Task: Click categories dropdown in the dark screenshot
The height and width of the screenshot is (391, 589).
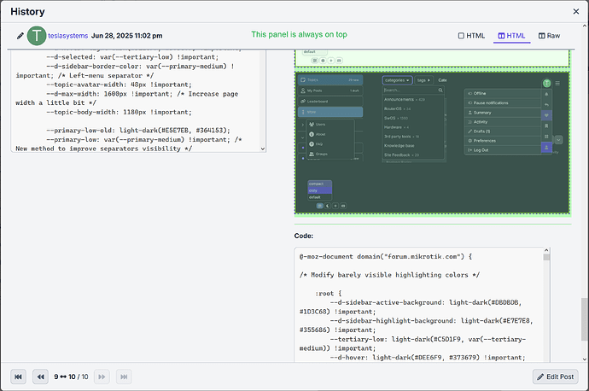Action: [x=397, y=79]
